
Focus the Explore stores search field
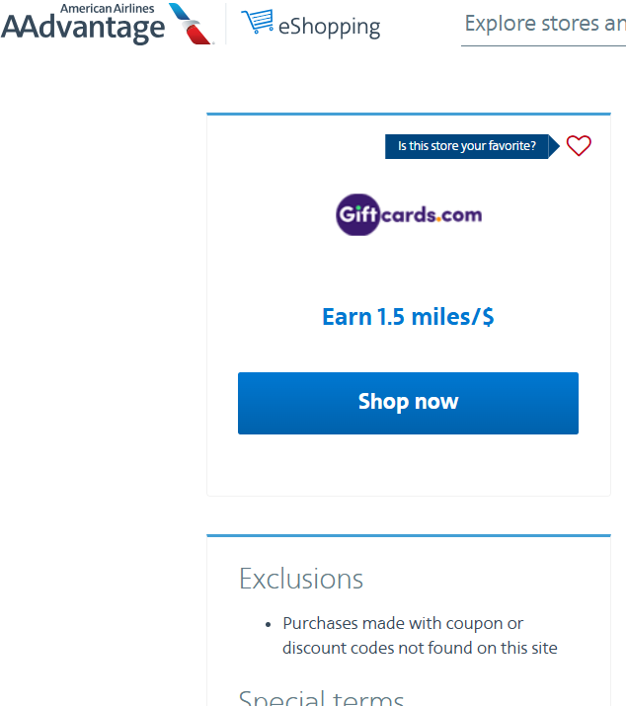[543, 24]
